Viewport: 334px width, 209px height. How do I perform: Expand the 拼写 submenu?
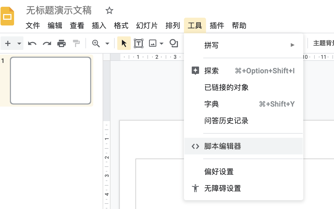point(243,45)
